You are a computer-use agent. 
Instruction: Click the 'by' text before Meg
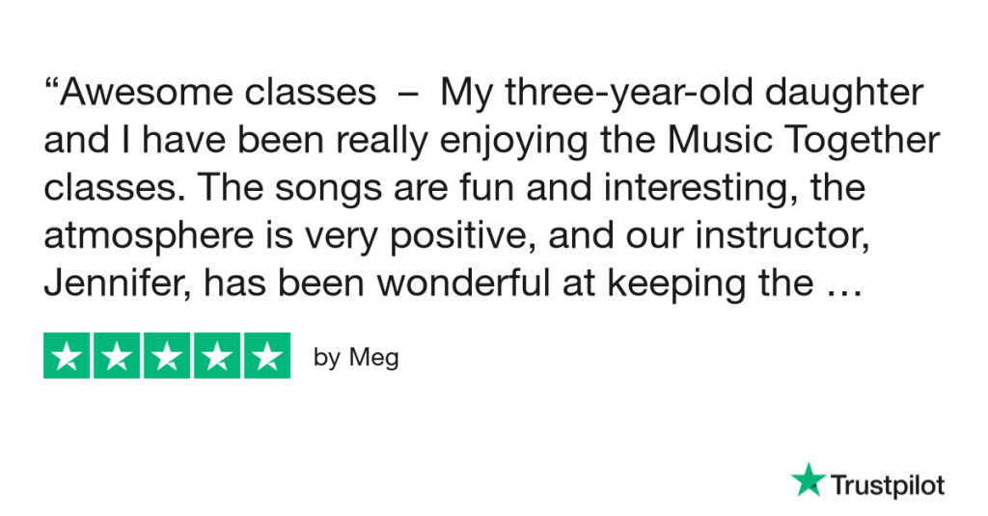click(x=327, y=358)
